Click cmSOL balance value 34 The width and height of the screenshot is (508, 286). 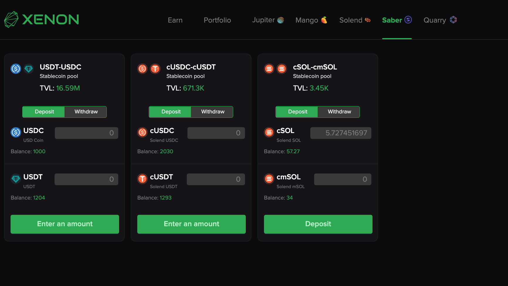click(x=289, y=198)
